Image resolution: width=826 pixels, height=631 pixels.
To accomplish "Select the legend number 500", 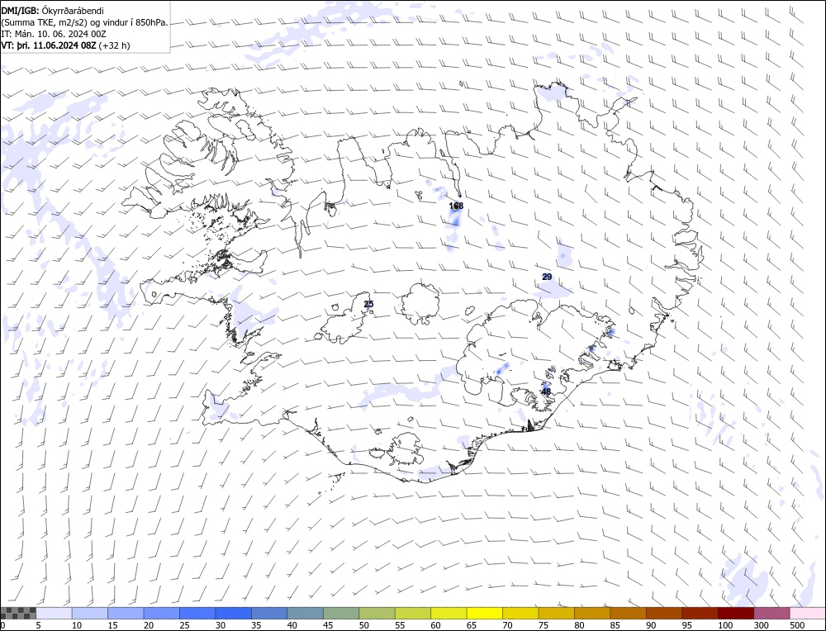I will click(798, 625).
